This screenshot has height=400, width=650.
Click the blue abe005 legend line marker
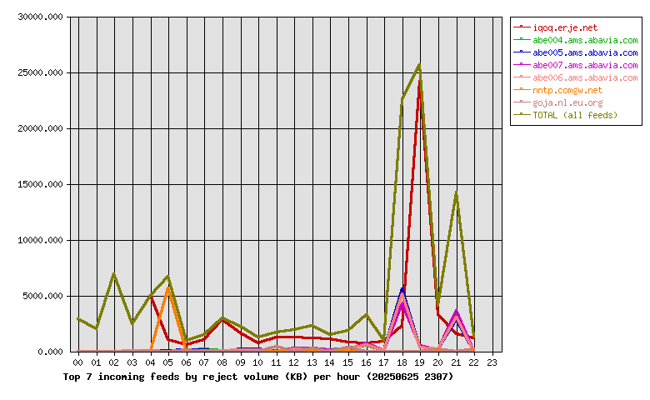[522, 52]
